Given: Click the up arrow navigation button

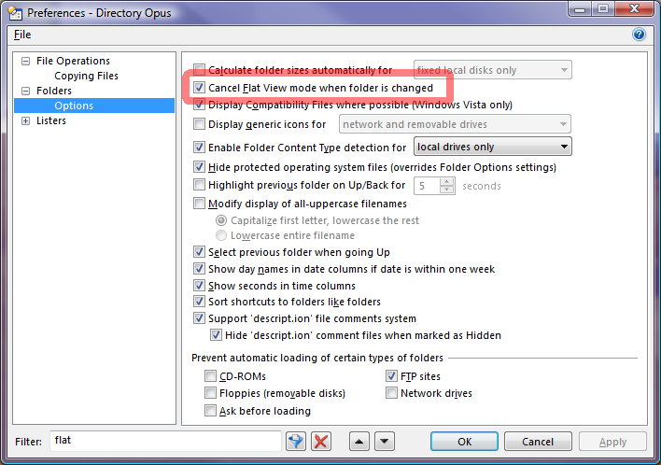Looking at the screenshot, I should [x=360, y=442].
